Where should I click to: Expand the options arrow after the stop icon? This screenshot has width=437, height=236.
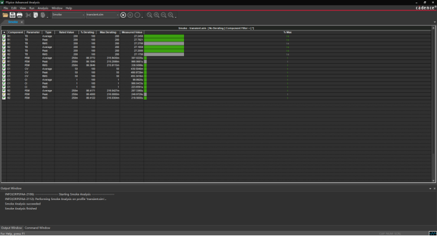coord(142,17)
